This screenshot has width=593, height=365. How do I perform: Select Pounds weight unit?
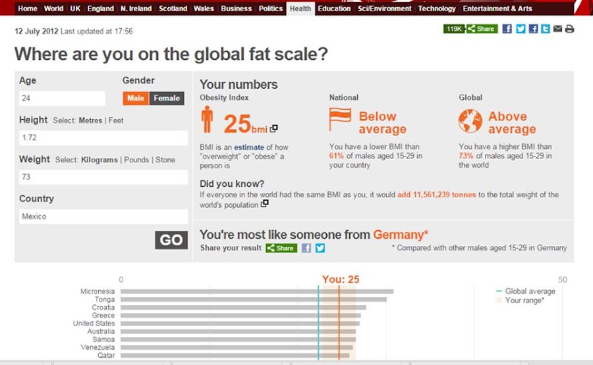pyautogui.click(x=136, y=160)
